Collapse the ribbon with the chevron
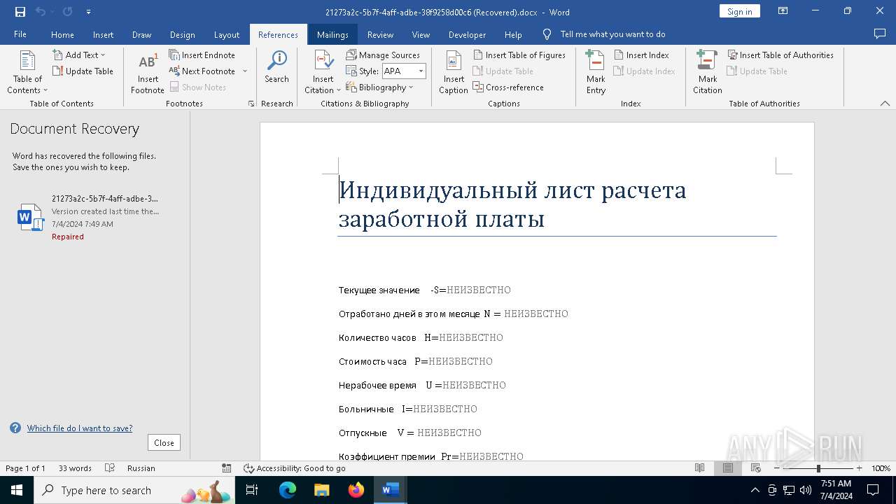896x504 pixels. point(885,104)
